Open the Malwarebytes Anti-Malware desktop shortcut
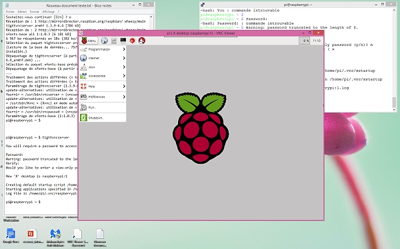The height and width of the screenshot is (249, 400). pyautogui.click(x=55, y=237)
